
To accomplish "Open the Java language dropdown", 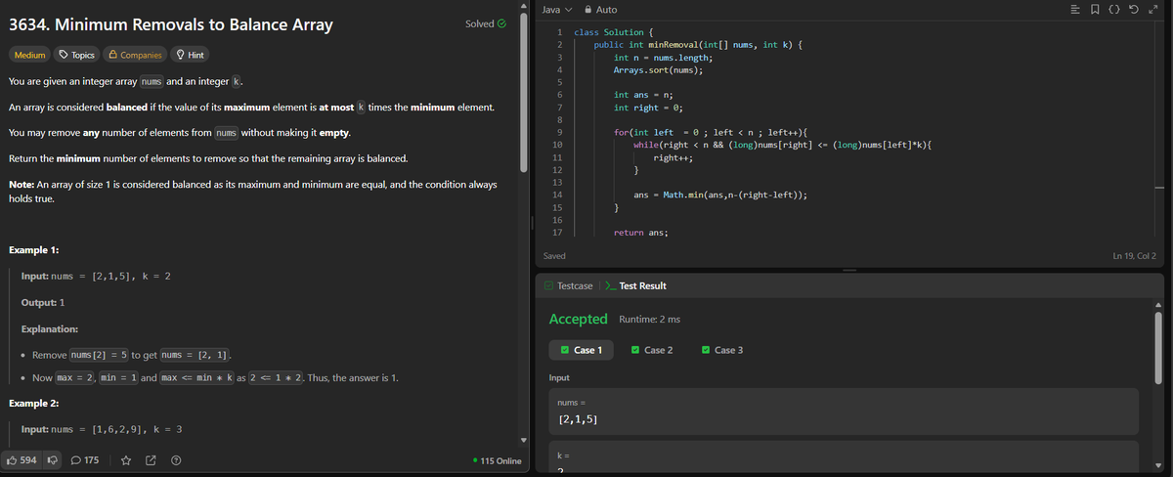I will (x=556, y=9).
